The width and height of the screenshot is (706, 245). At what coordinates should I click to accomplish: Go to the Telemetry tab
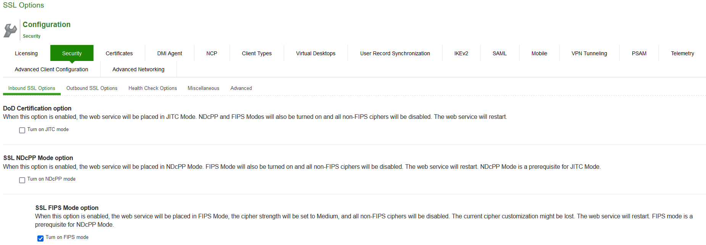point(682,53)
